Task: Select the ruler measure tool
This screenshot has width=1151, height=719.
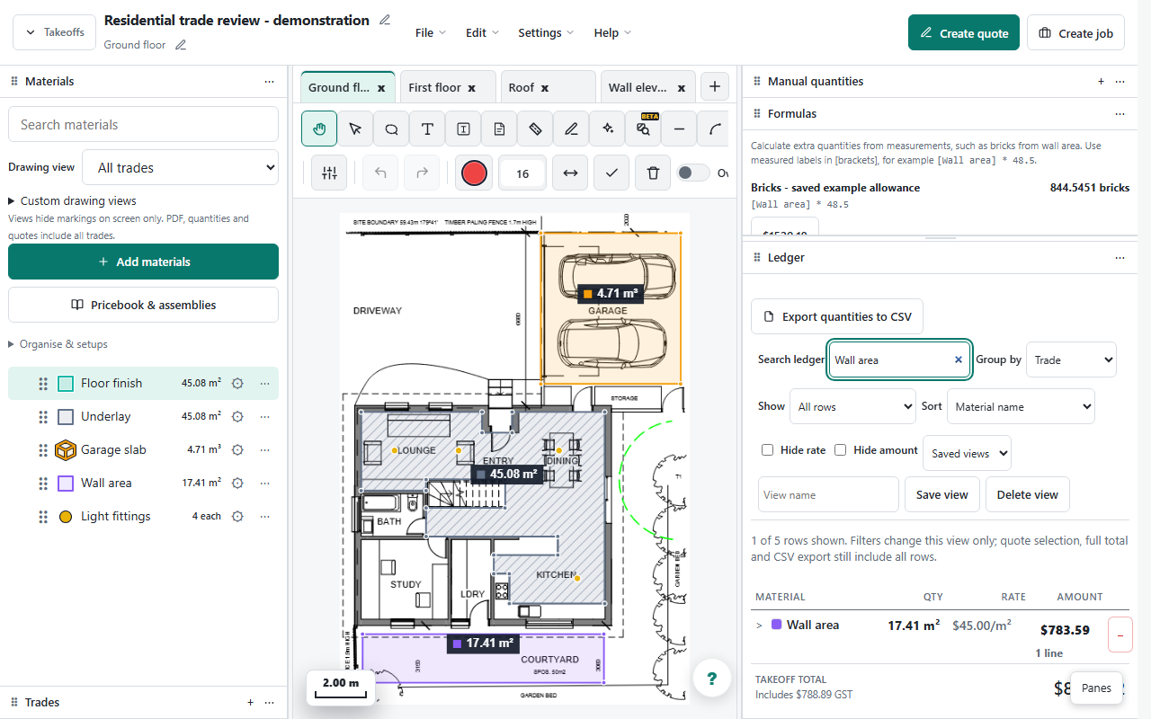Action: coord(535,129)
